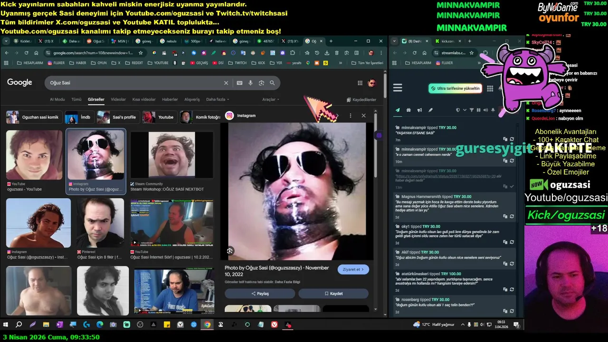
Task: Switch to the Kısa videolar tab
Action: click(144, 99)
